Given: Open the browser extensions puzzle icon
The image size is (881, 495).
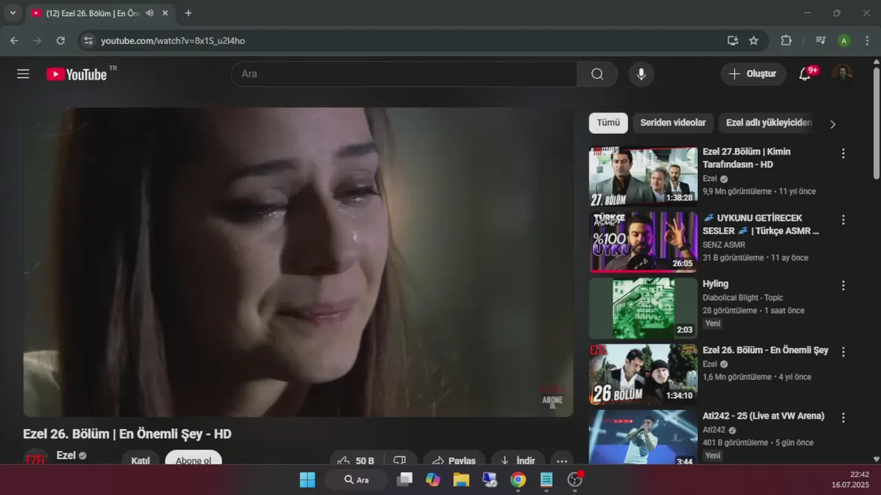Looking at the screenshot, I should point(786,41).
